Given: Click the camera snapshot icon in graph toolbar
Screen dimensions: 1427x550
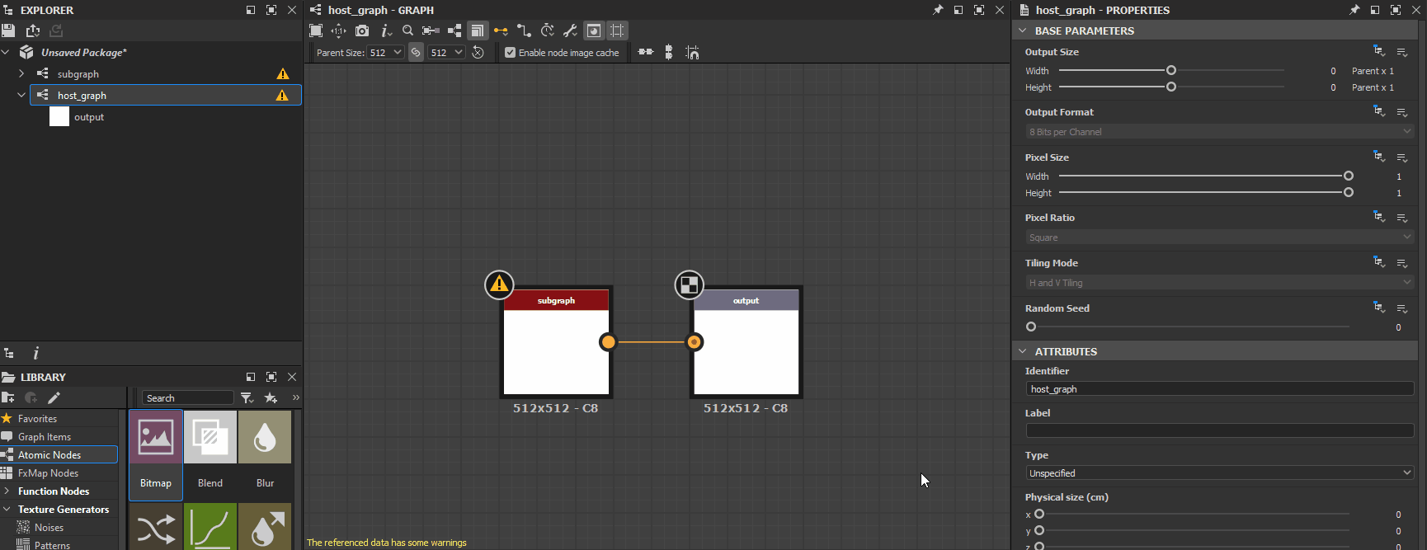Looking at the screenshot, I should (x=362, y=31).
